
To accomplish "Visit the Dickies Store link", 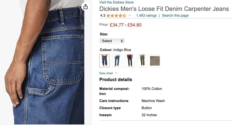I will 116,2.
